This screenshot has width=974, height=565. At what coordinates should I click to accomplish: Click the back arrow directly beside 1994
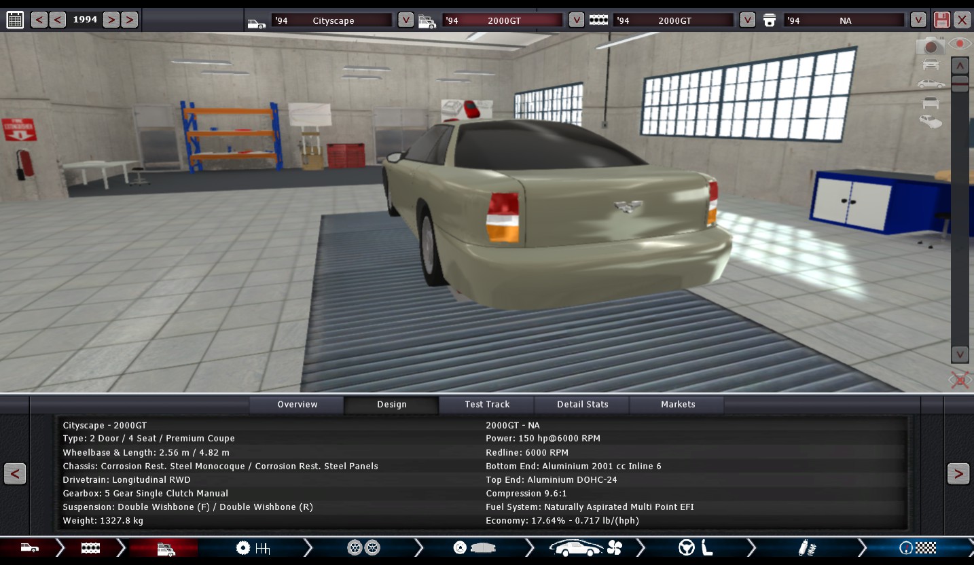58,20
